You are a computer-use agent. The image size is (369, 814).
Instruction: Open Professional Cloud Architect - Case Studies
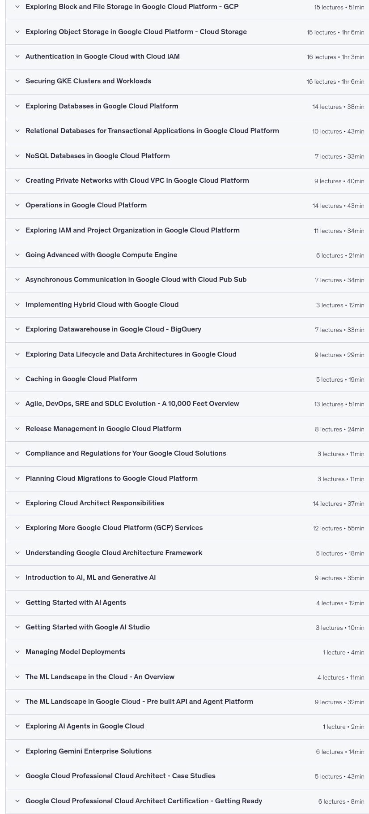[120, 776]
